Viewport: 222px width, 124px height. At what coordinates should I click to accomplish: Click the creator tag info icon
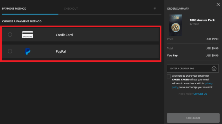(214, 69)
